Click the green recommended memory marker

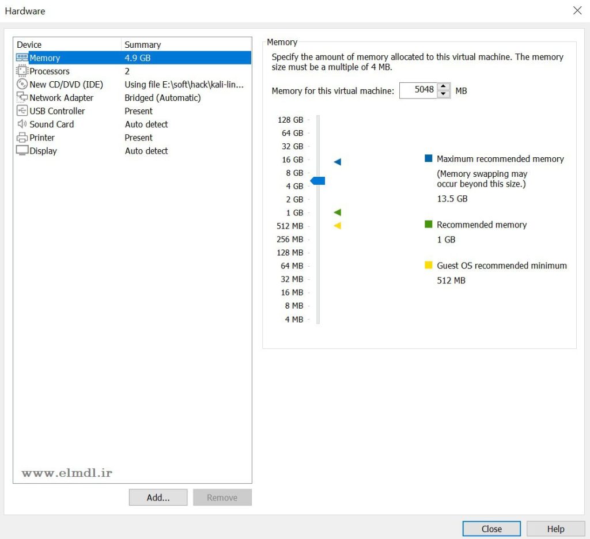pos(338,212)
